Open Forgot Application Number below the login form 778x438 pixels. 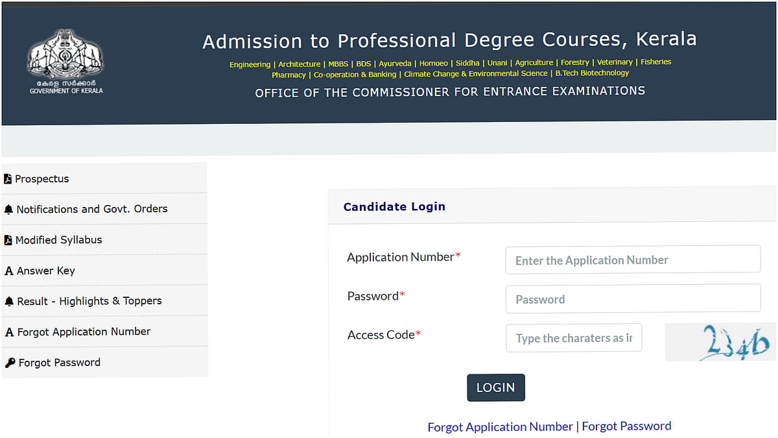tap(500, 426)
